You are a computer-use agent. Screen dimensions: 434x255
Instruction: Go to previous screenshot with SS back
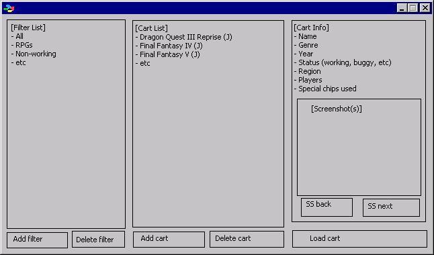pos(327,207)
